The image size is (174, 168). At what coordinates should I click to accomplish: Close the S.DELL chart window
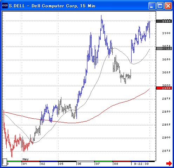tap(168, 6)
